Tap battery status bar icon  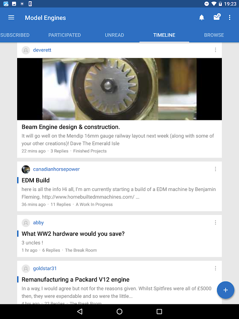220,4
